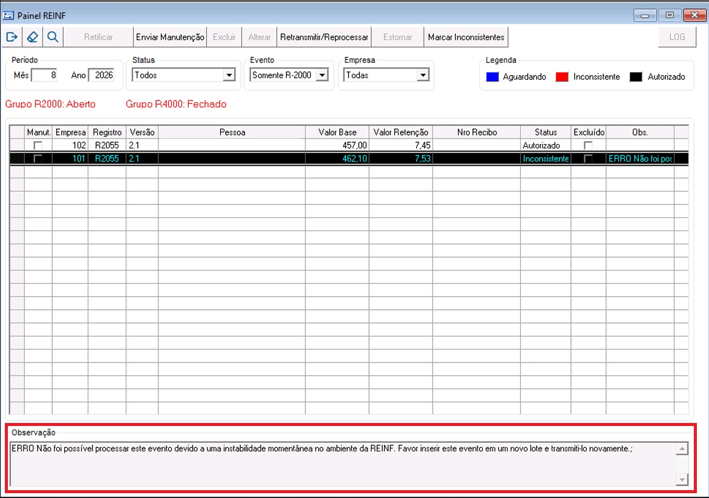The height and width of the screenshot is (498, 709).
Task: Click the Status column header in grid
Action: pos(546,132)
